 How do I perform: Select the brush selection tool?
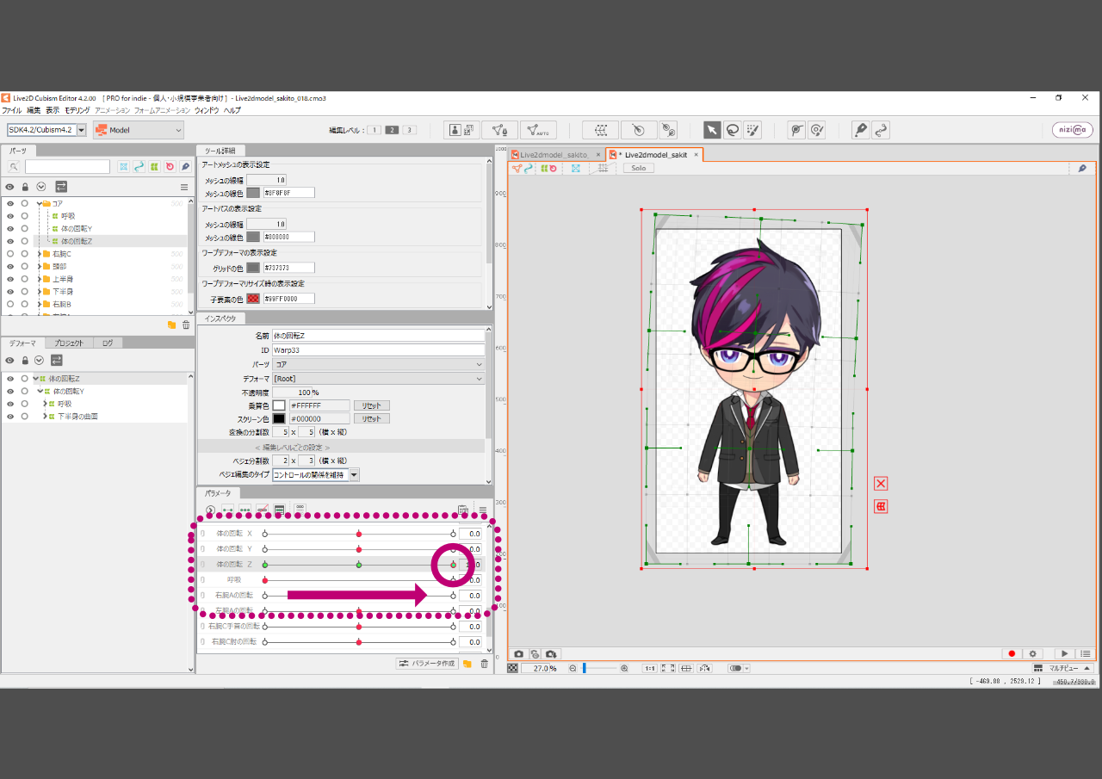point(753,130)
